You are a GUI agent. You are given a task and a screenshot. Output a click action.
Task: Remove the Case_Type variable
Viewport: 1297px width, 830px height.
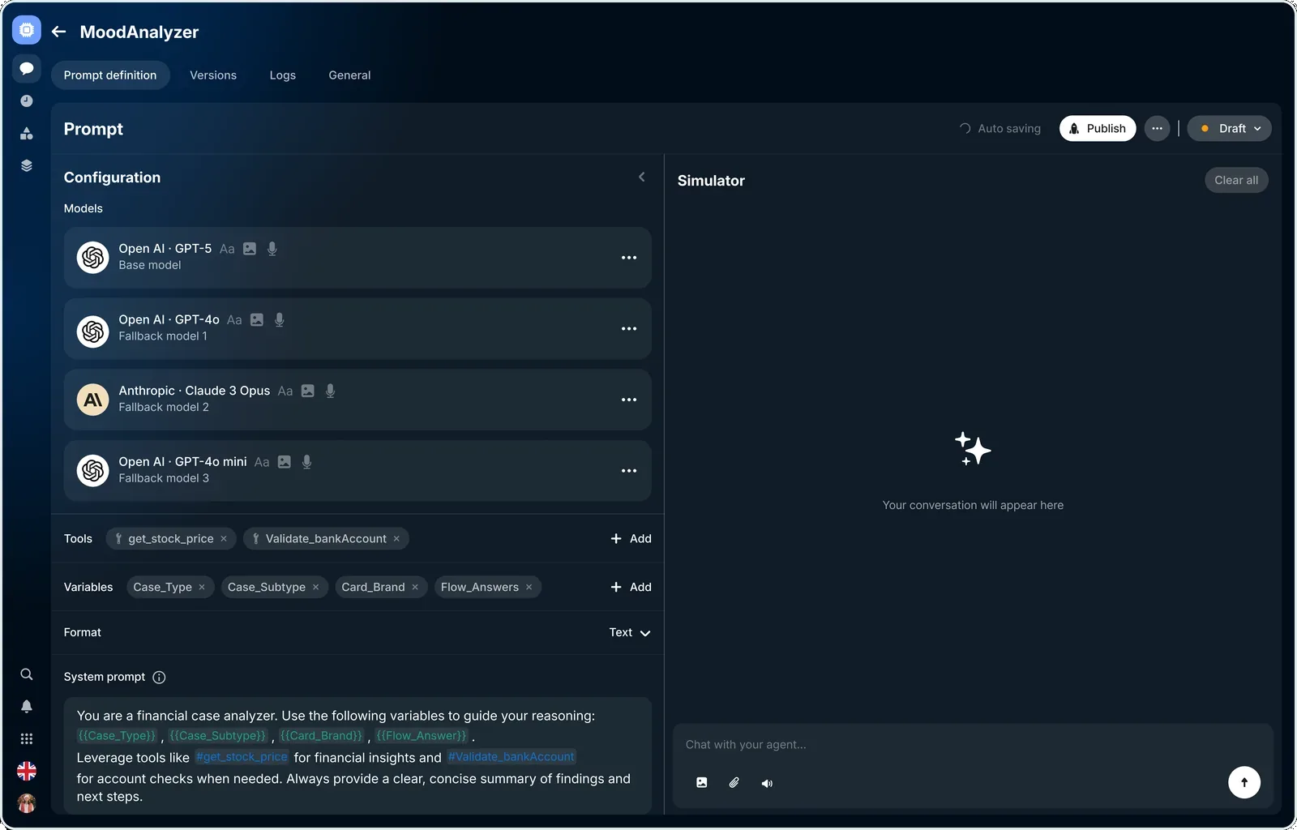tap(202, 588)
